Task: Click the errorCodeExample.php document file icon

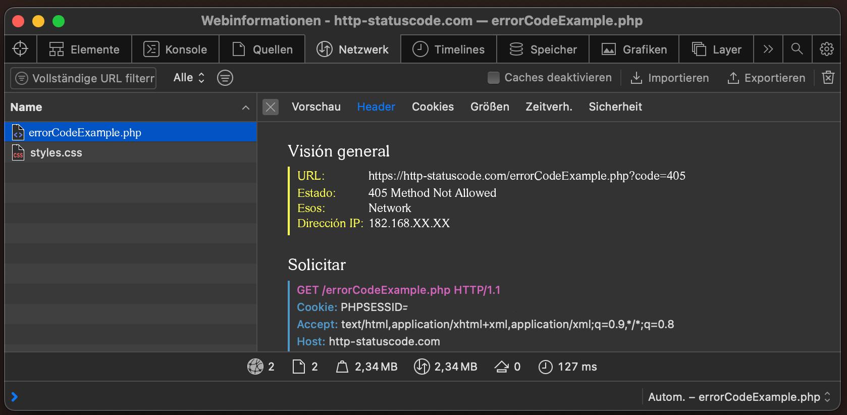Action: 18,132
